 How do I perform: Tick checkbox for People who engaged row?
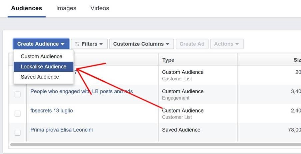point(18,95)
